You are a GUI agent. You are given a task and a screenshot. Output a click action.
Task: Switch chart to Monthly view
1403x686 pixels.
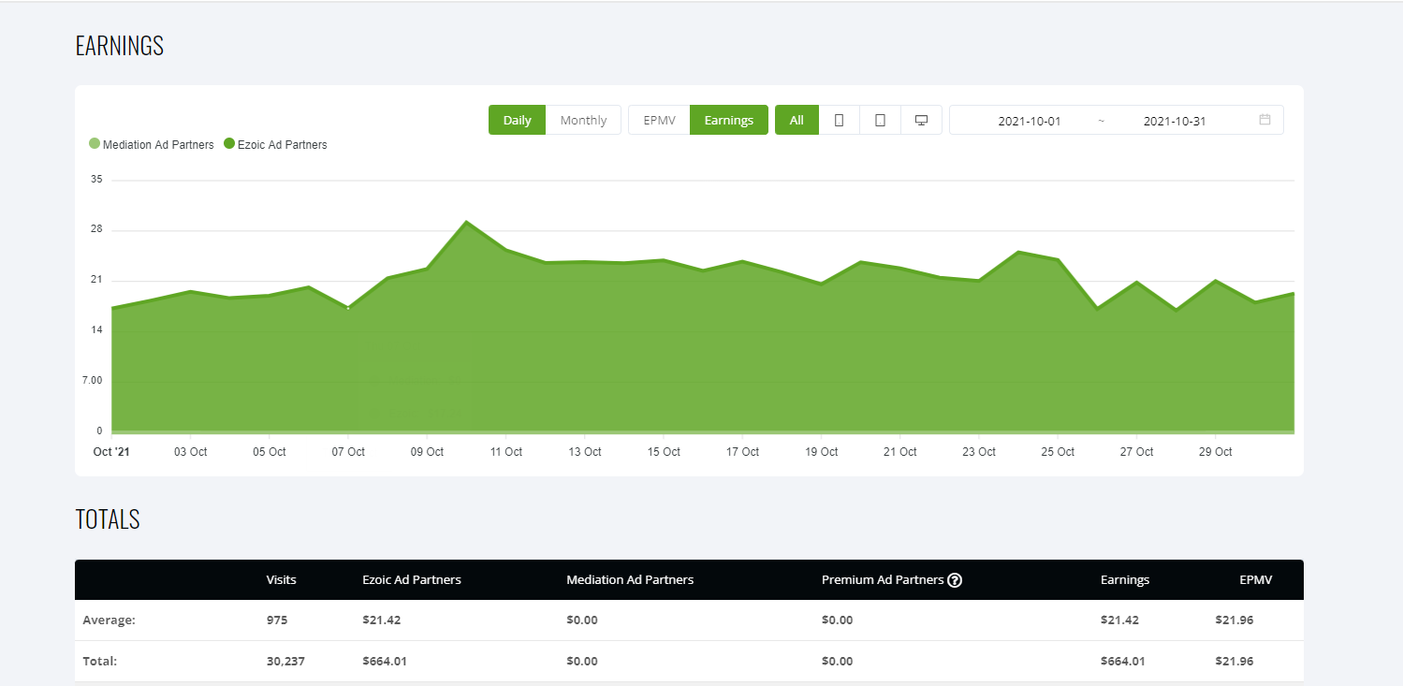[x=583, y=120]
